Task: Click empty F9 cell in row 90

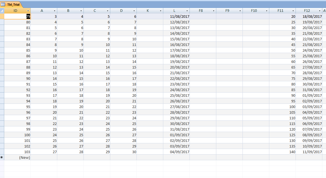Action: 230,79
